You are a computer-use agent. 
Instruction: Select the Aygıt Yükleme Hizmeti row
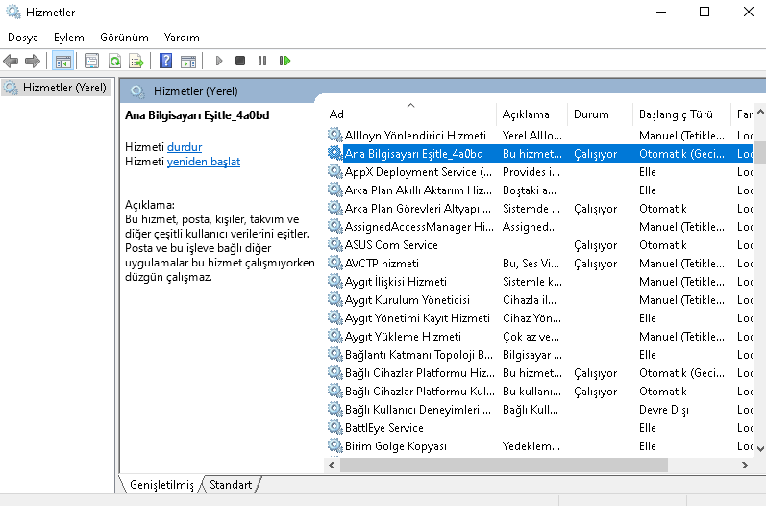pyautogui.click(x=539, y=337)
